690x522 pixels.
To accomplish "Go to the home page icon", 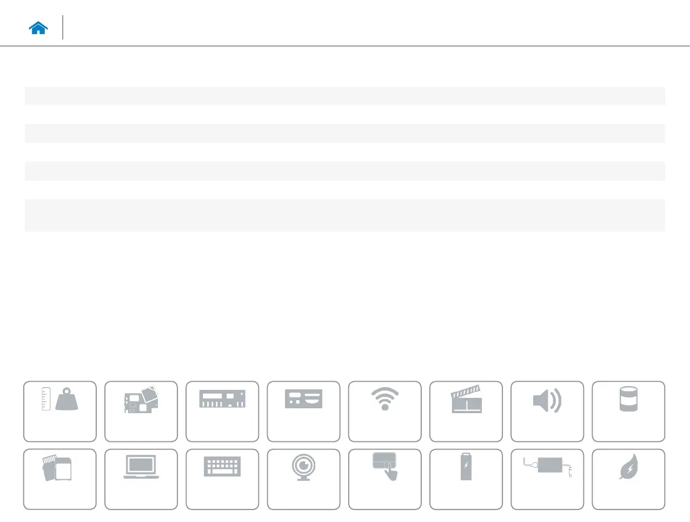I will point(38,28).
